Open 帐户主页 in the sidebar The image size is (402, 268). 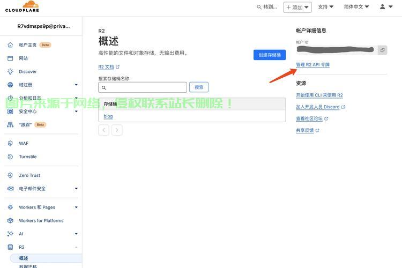point(28,45)
